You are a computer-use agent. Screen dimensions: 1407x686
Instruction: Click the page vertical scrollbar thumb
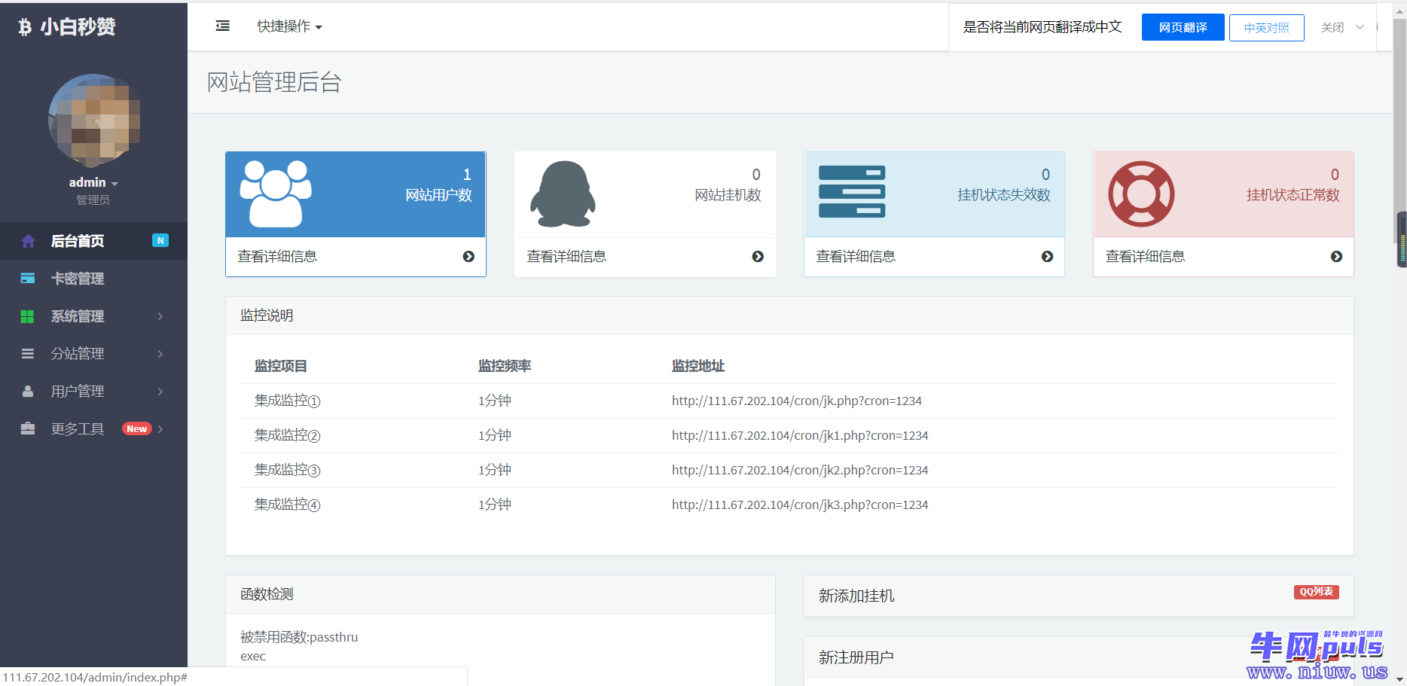[1399, 132]
